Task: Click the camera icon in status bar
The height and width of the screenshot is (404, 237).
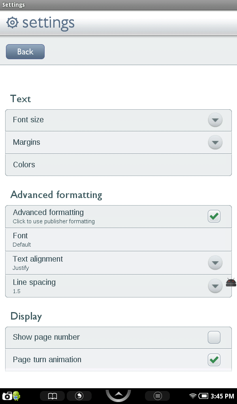Action: [x=7, y=396]
